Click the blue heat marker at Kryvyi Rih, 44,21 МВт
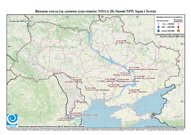 click(x=117, y=81)
